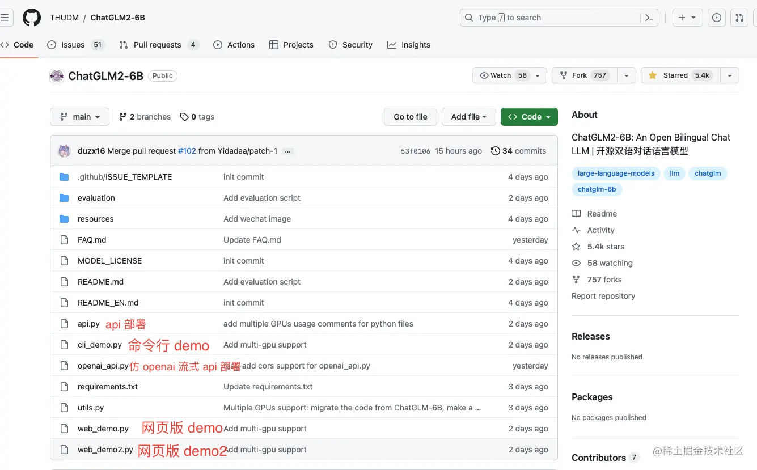Click the chatglm topic tag
The height and width of the screenshot is (470, 757).
coord(708,173)
